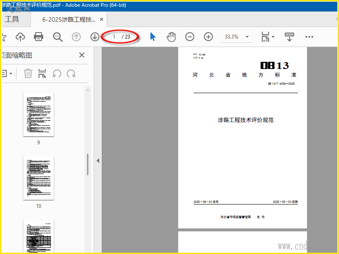Select page 10 thumbnail
The height and width of the screenshot is (254, 339).
click(x=39, y=178)
